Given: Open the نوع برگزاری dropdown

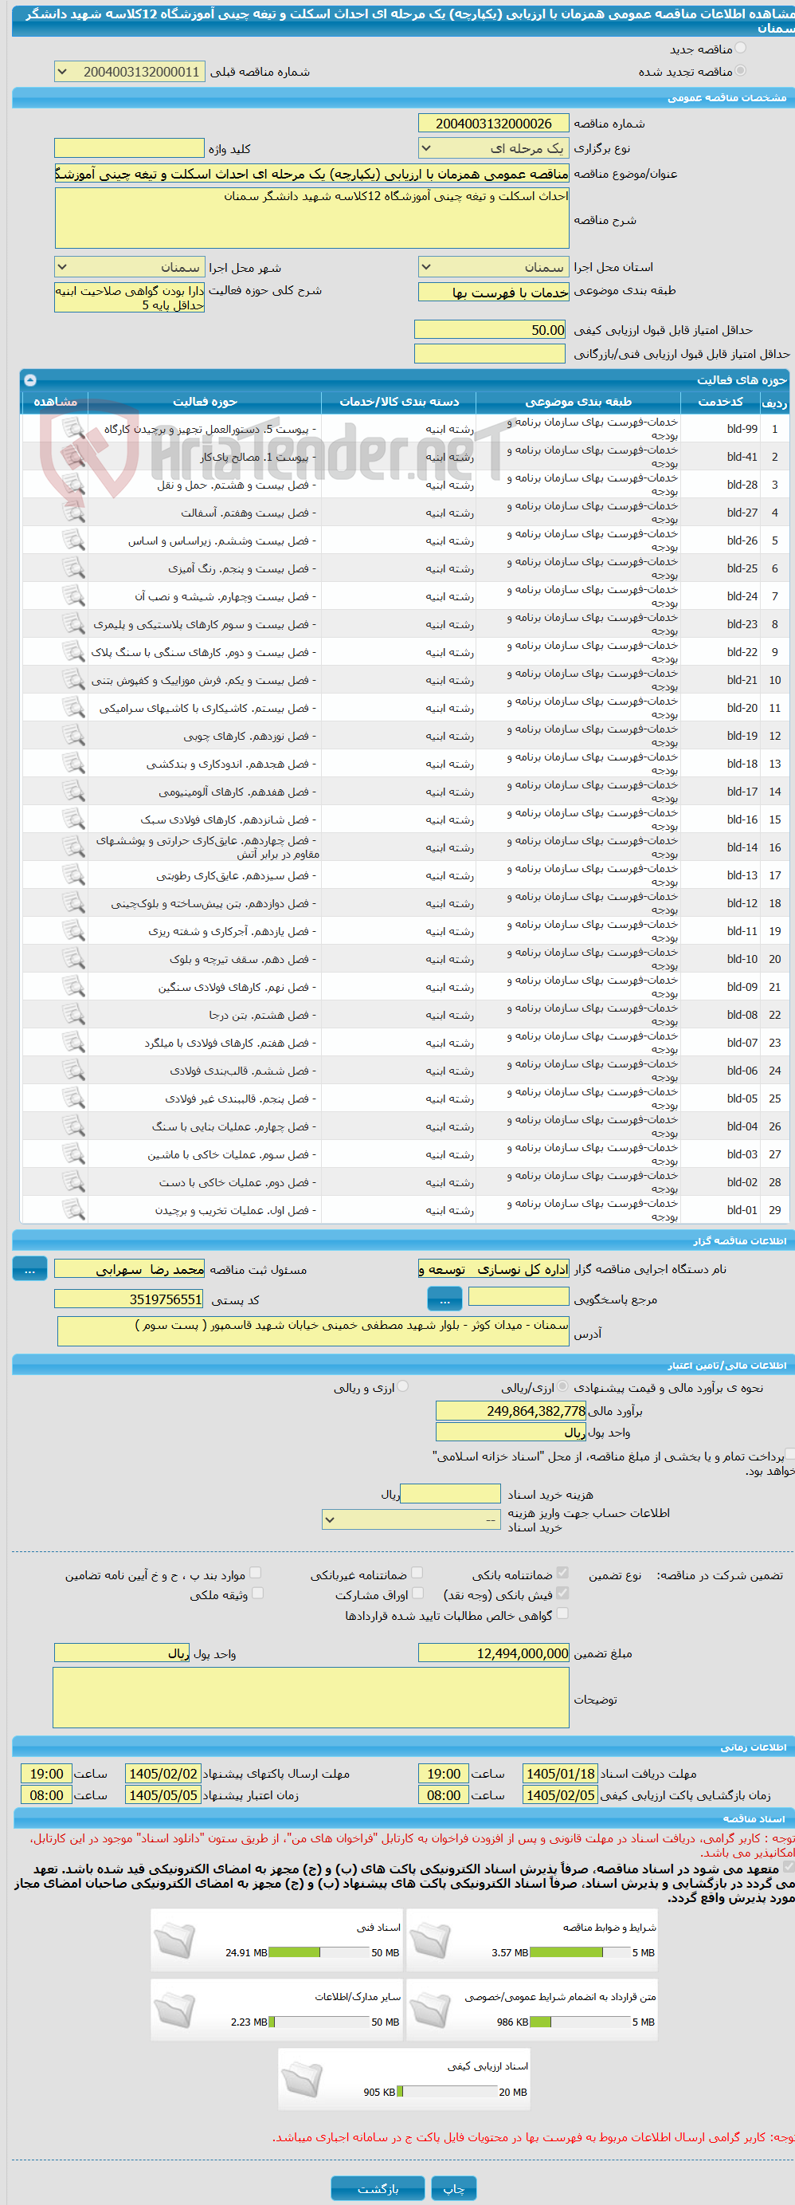Looking at the screenshot, I should click(x=494, y=148).
